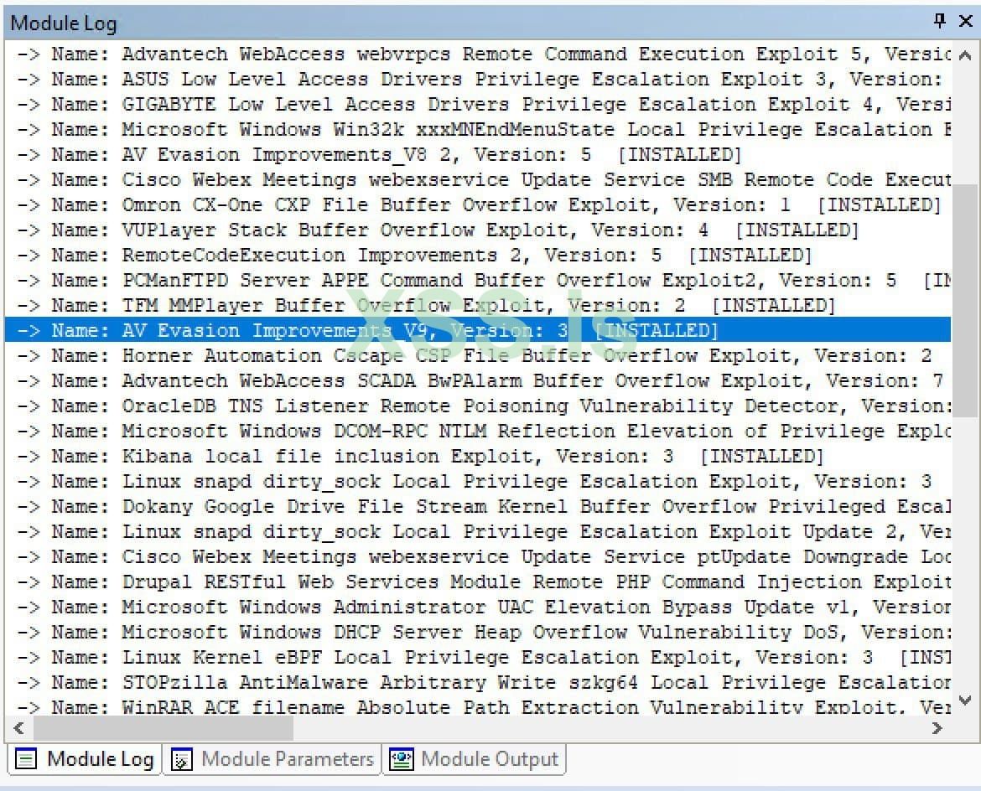Select the Horner Automation Cscape CSP row
The height and width of the screenshot is (791, 981).
478,356
